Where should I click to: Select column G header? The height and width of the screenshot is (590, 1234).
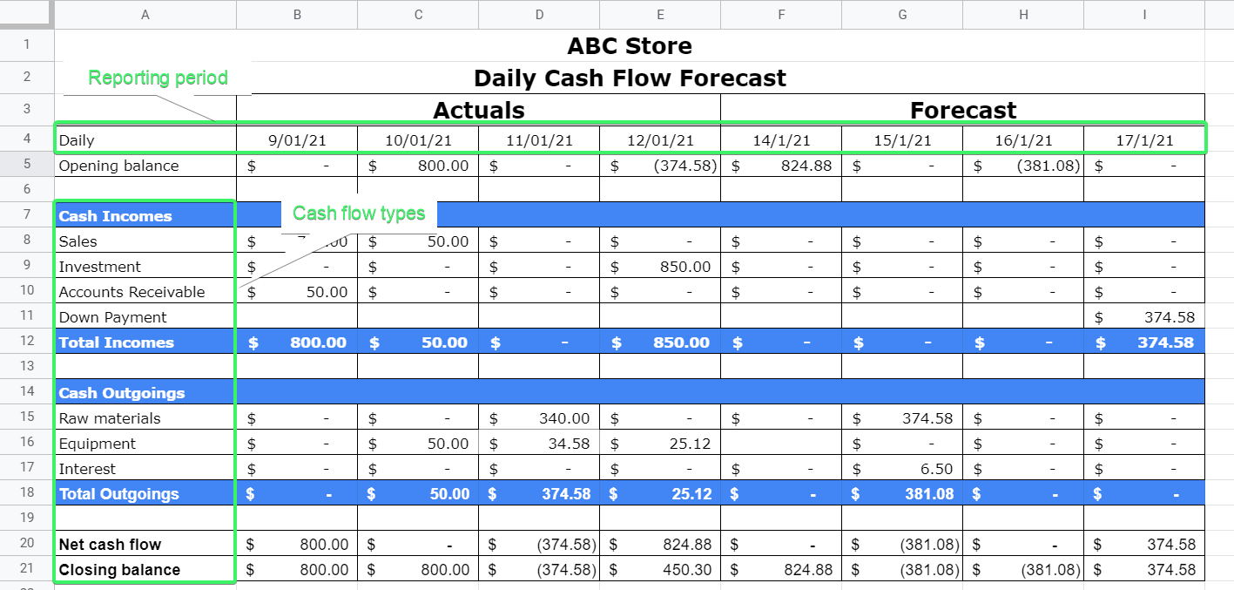pos(902,14)
